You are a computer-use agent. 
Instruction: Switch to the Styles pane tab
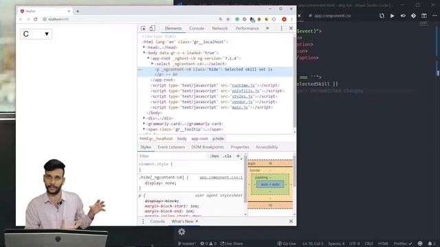(146, 147)
